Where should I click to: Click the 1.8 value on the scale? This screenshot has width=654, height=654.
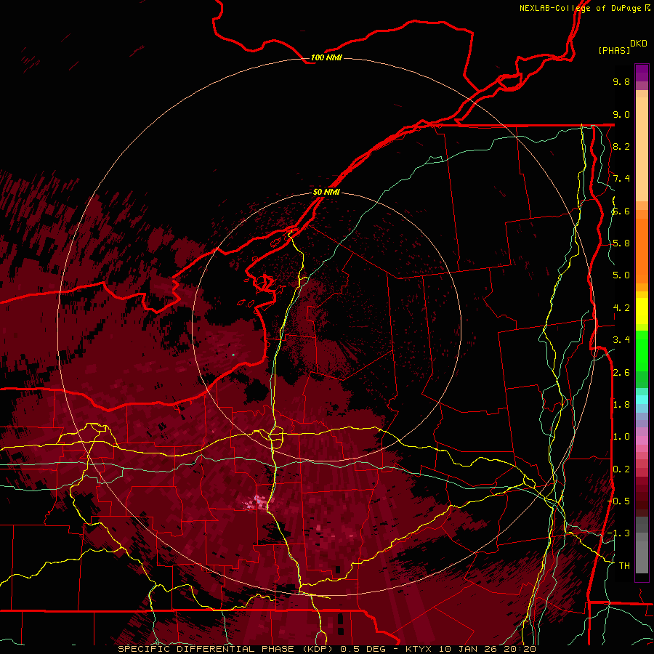(621, 405)
